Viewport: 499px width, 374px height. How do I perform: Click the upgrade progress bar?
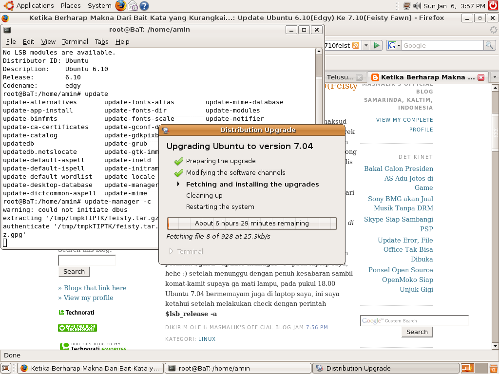click(x=252, y=223)
